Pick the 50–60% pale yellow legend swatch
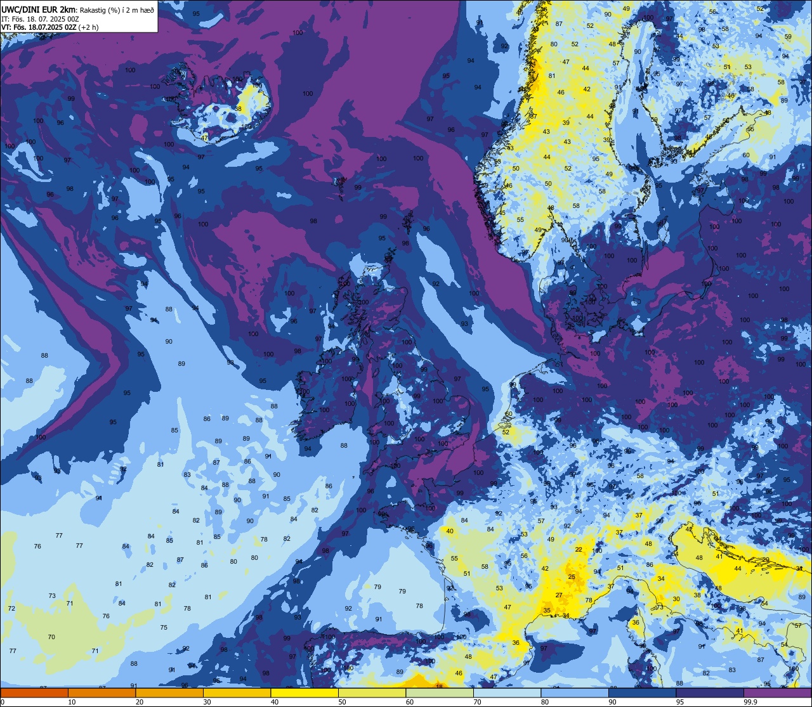 click(372, 692)
